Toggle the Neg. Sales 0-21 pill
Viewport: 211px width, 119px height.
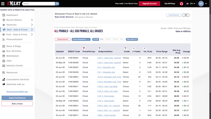point(132,39)
